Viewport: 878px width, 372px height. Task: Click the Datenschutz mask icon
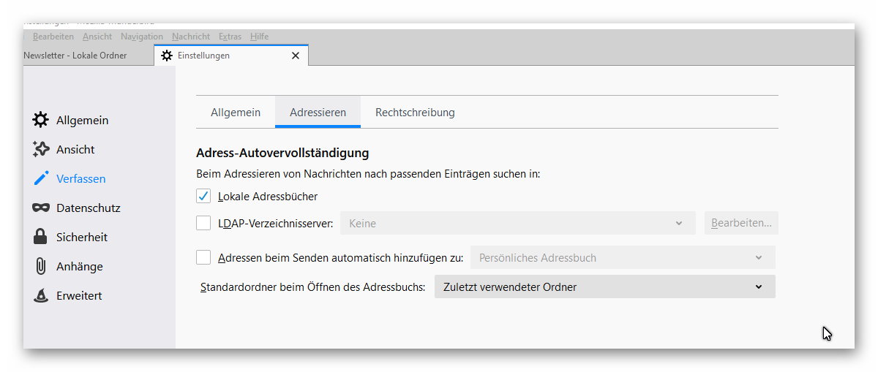(41, 208)
